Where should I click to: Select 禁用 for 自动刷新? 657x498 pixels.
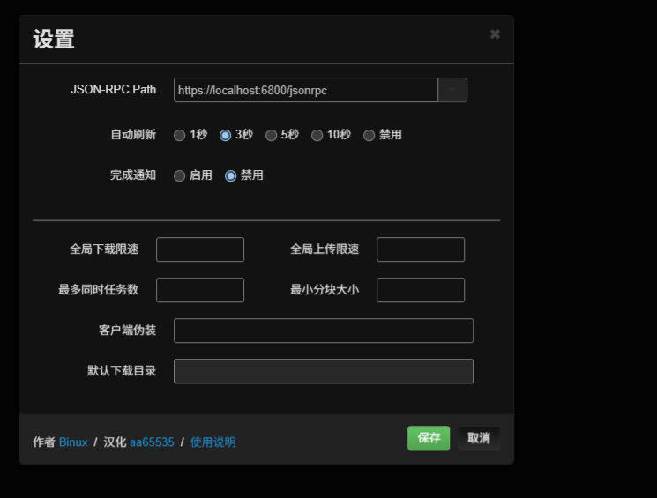[x=369, y=135]
